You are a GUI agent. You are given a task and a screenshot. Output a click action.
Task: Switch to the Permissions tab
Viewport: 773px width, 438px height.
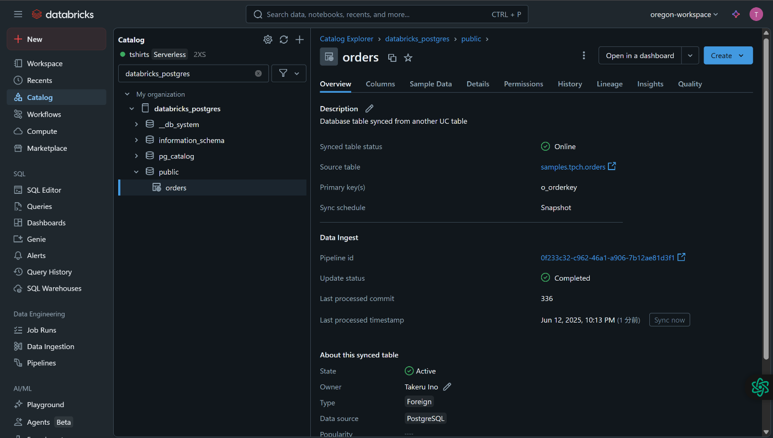click(523, 84)
